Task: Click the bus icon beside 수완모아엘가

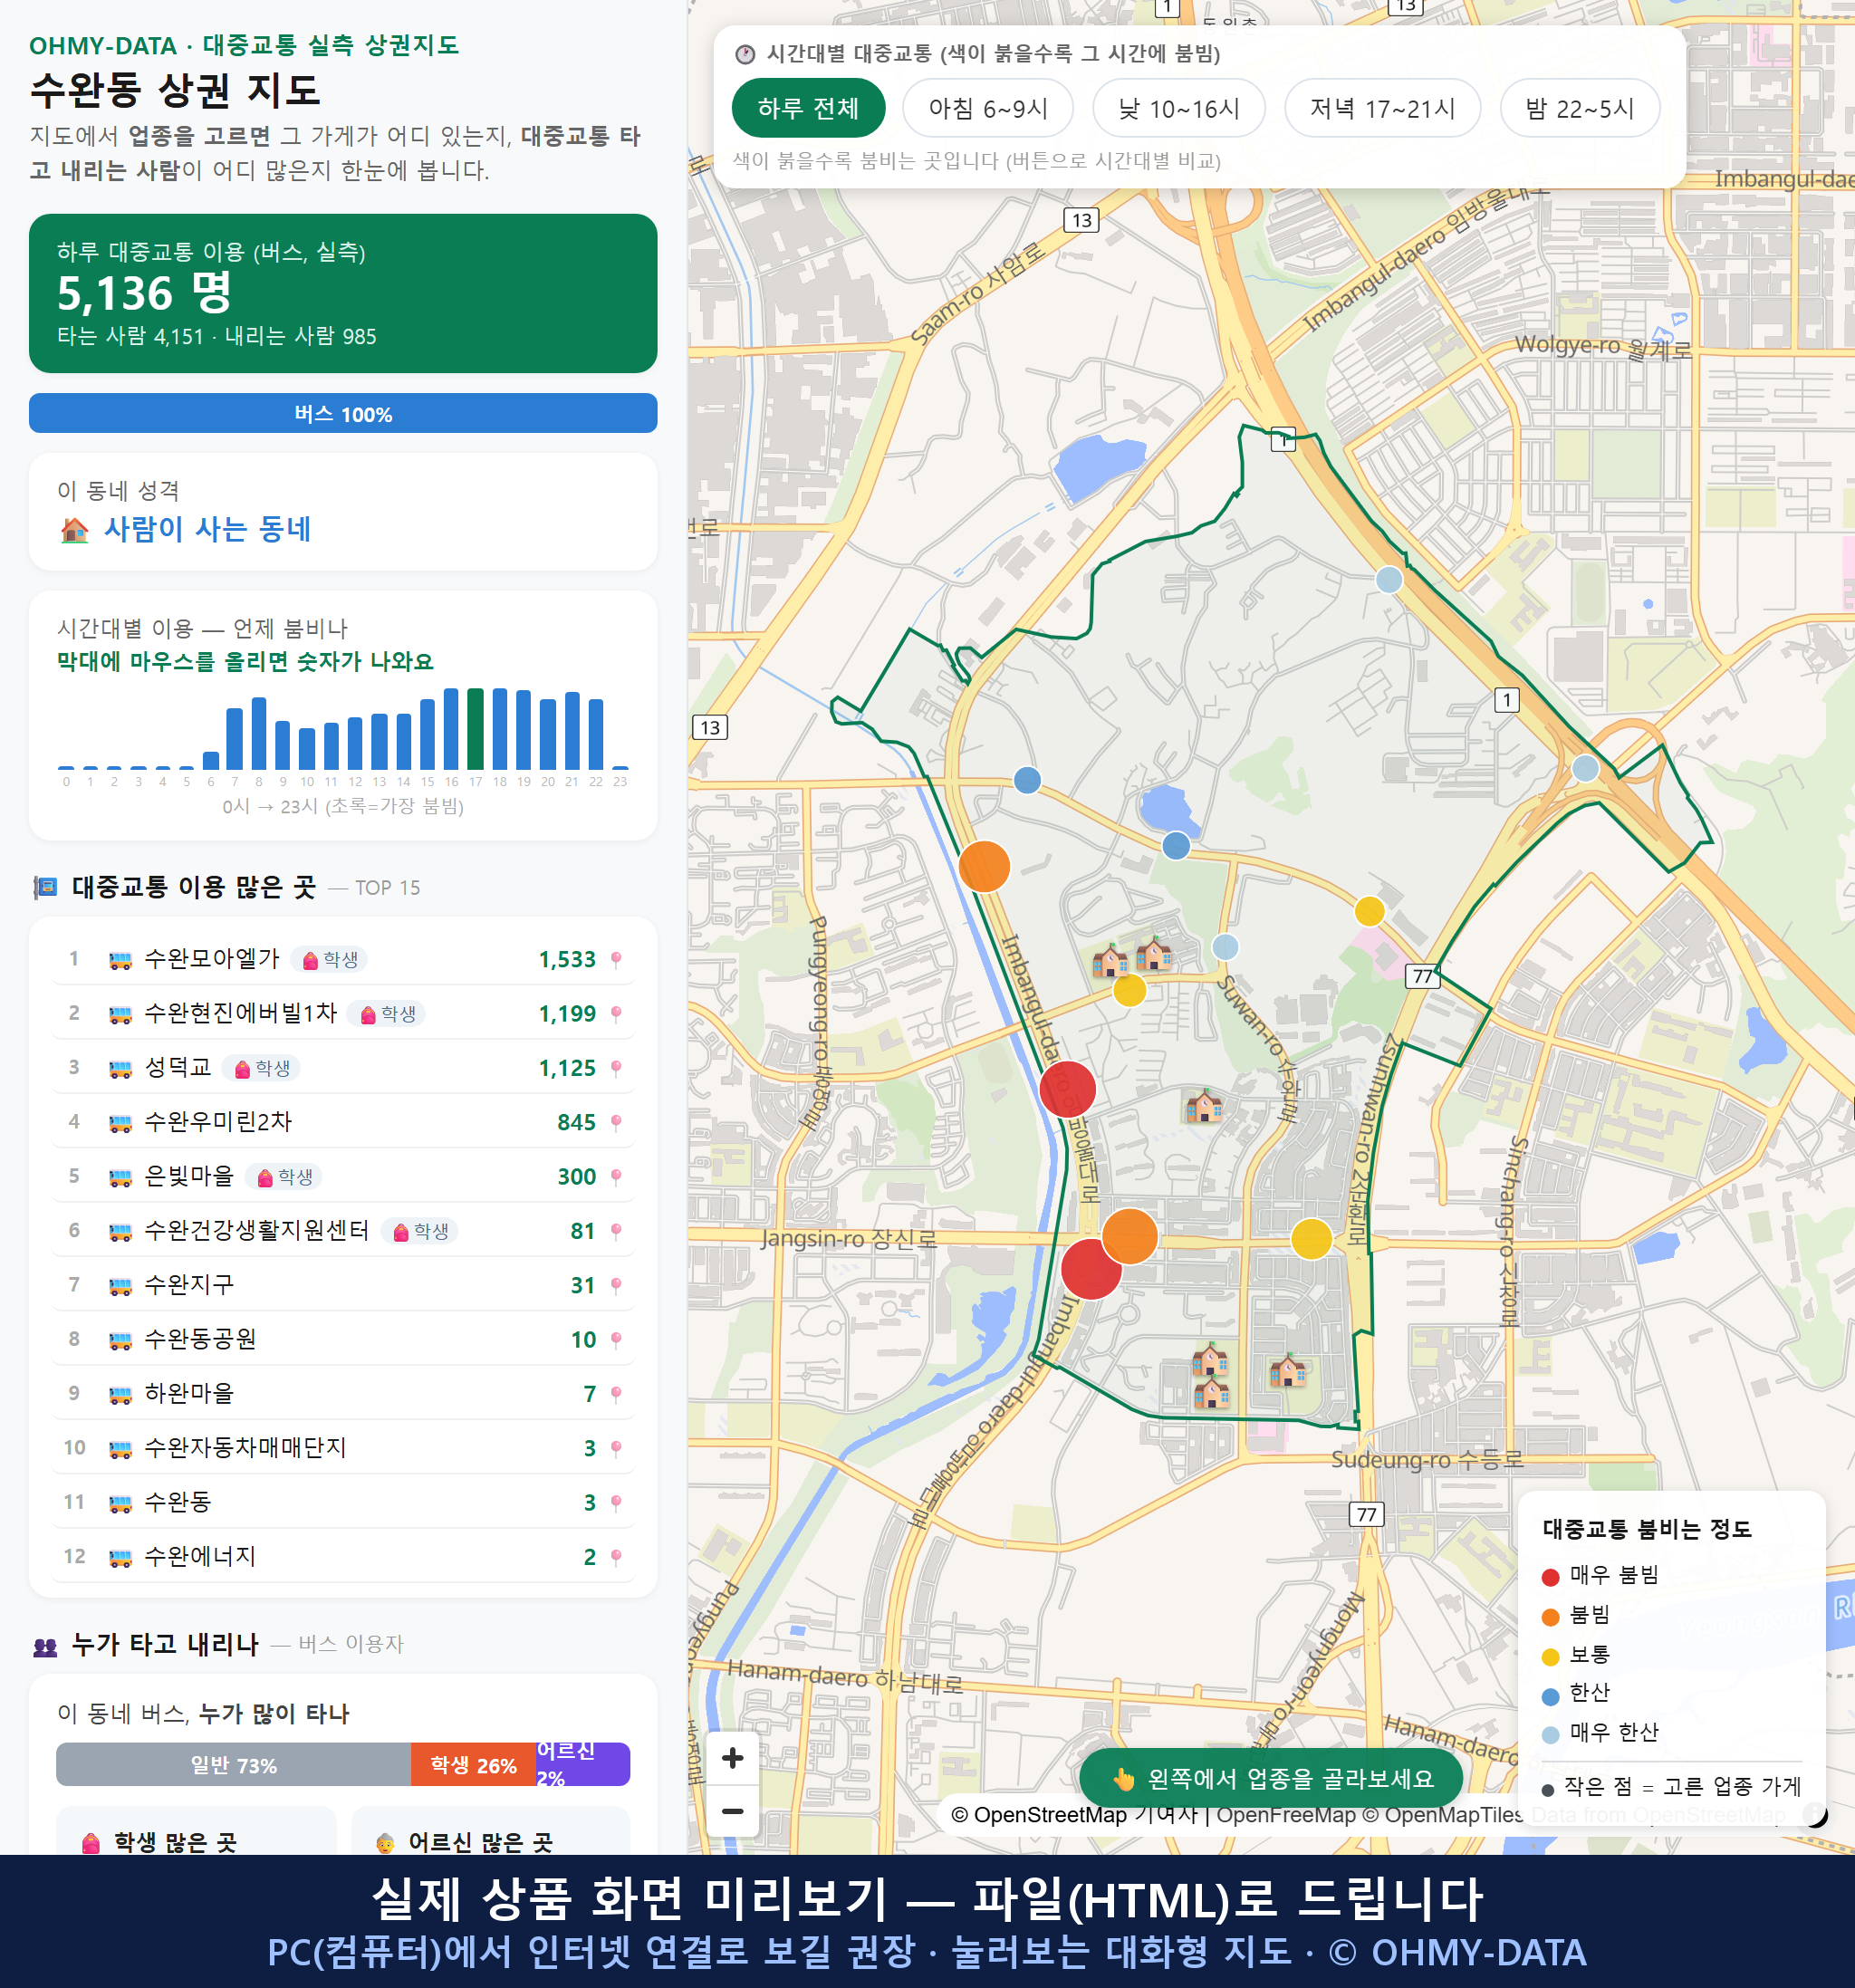Action: click(x=120, y=960)
